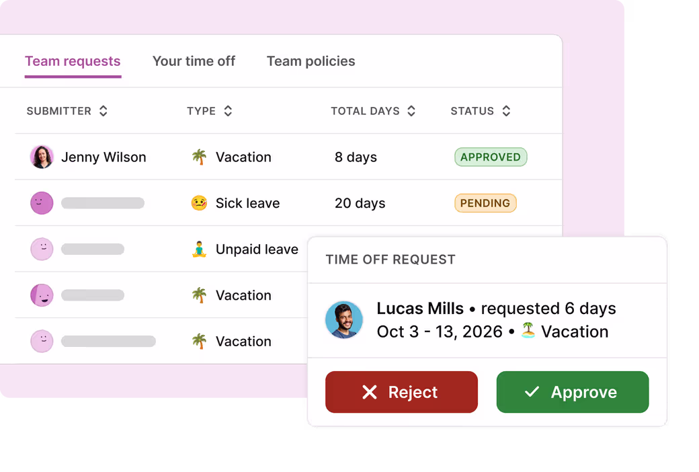Click the APPROVED status badge
The width and height of the screenshot is (699, 472).
coord(491,157)
